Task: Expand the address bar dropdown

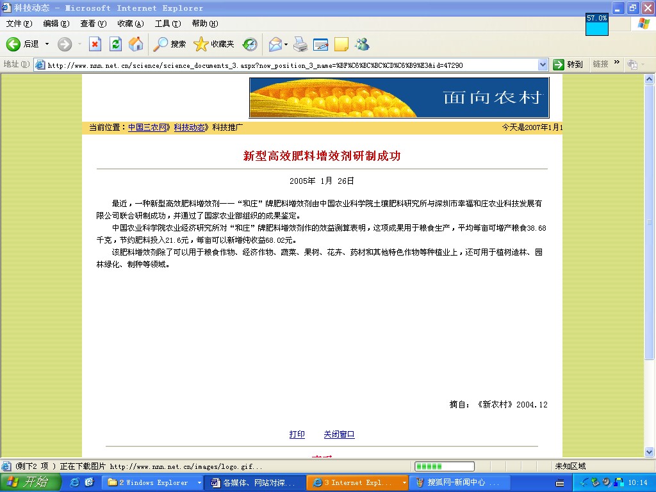Action: 543,65
